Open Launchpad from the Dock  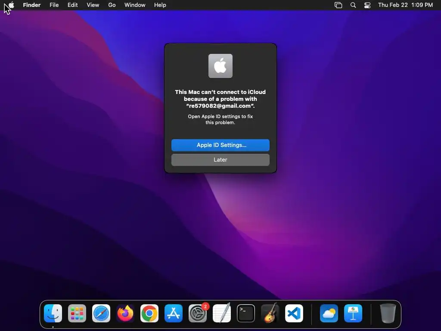coord(77,313)
